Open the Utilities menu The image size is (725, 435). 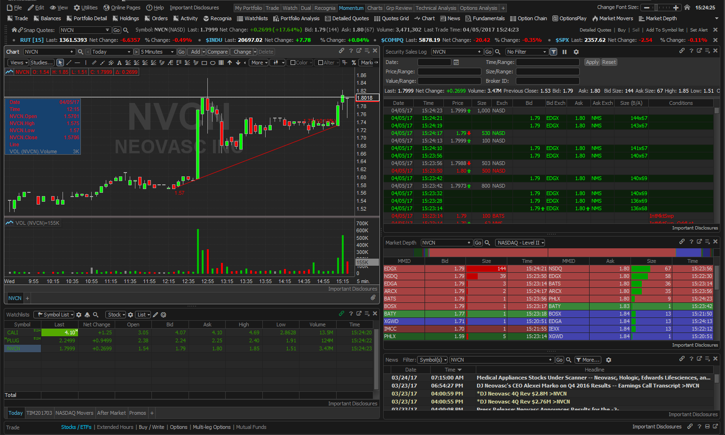click(x=86, y=8)
